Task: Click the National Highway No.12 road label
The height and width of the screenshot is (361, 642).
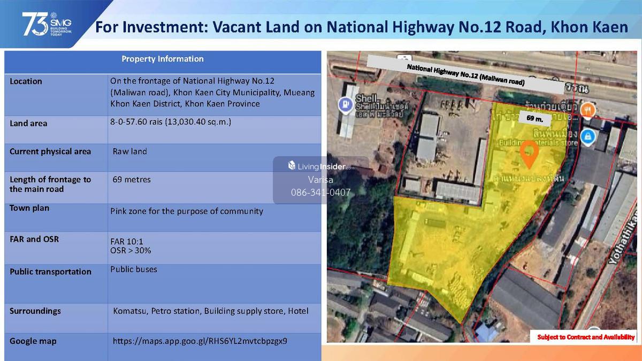Action: pos(465,74)
